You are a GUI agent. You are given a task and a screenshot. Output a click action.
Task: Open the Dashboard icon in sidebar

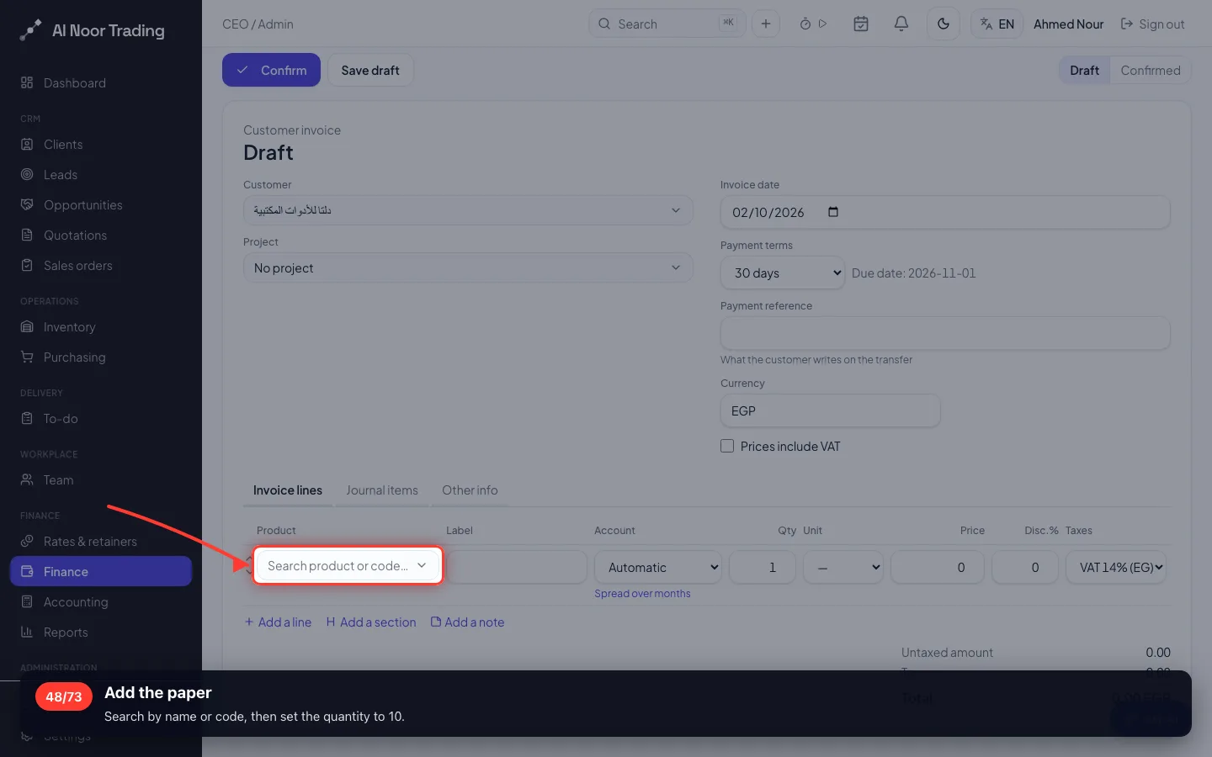tap(27, 82)
